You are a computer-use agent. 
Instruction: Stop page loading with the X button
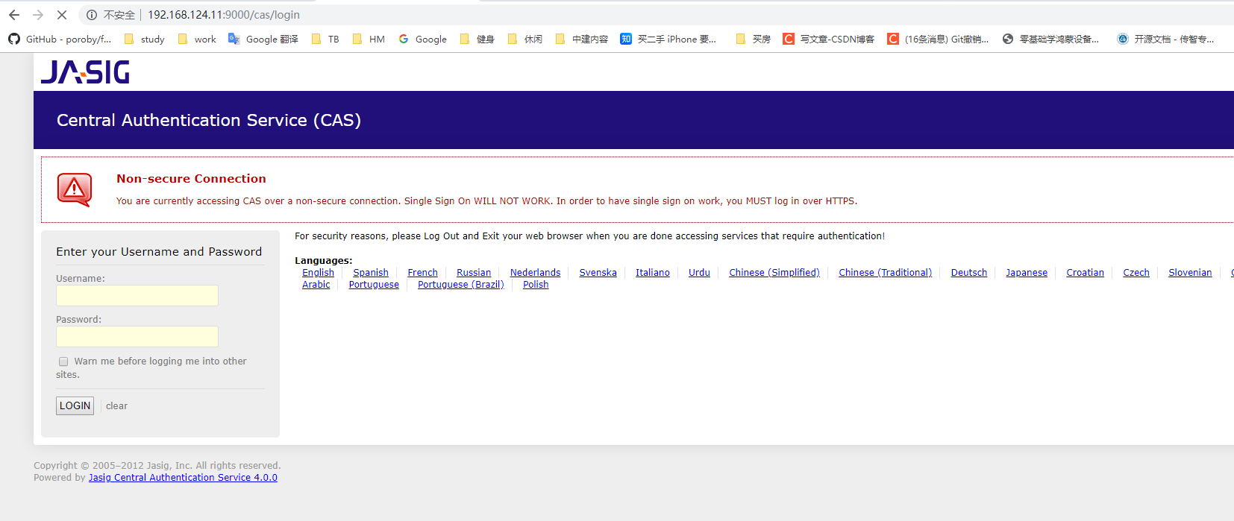(62, 15)
